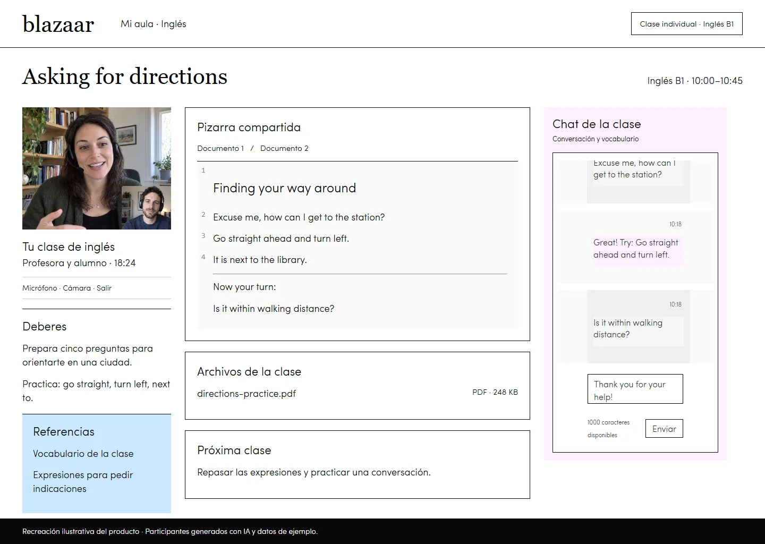The width and height of the screenshot is (765, 544).
Task: Switch to Documento 2 tab
Action: [284, 148]
